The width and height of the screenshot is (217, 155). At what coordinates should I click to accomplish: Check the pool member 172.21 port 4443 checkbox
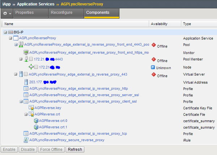31,59
